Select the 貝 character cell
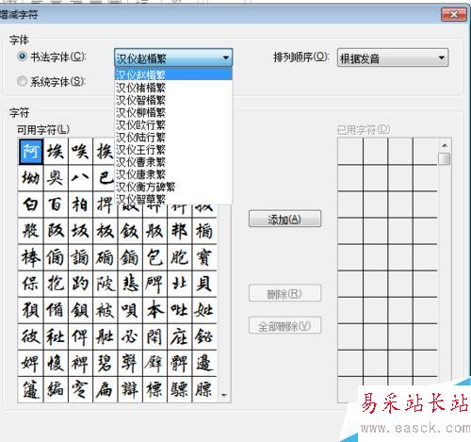Screen dimensions: 471x442 (x=204, y=284)
